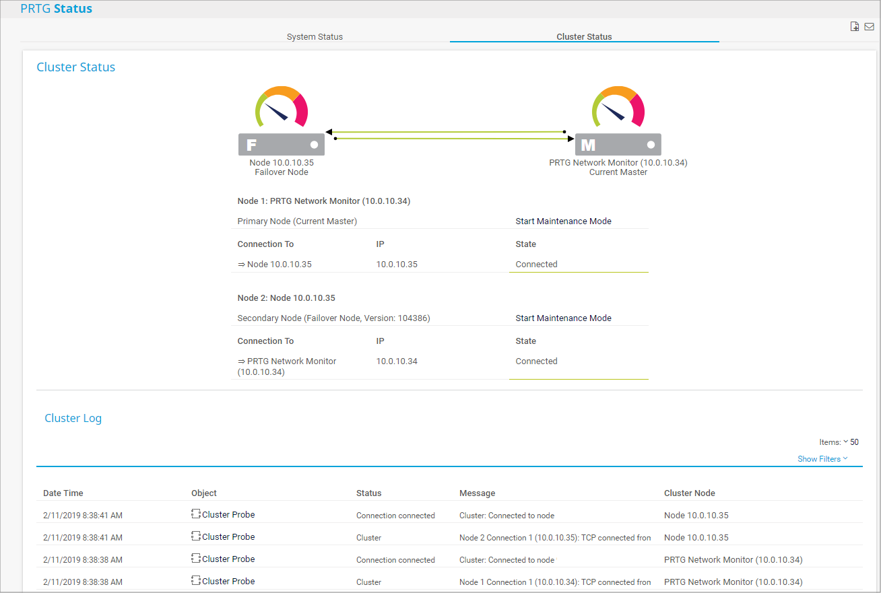The width and height of the screenshot is (881, 593).
Task: Click the gray F failover node box
Action: click(x=282, y=145)
